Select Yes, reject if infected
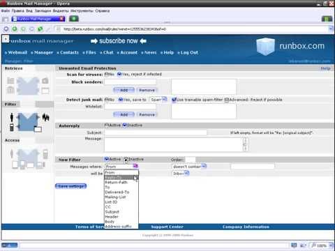This screenshot has width=335, height=251. pos(119,74)
